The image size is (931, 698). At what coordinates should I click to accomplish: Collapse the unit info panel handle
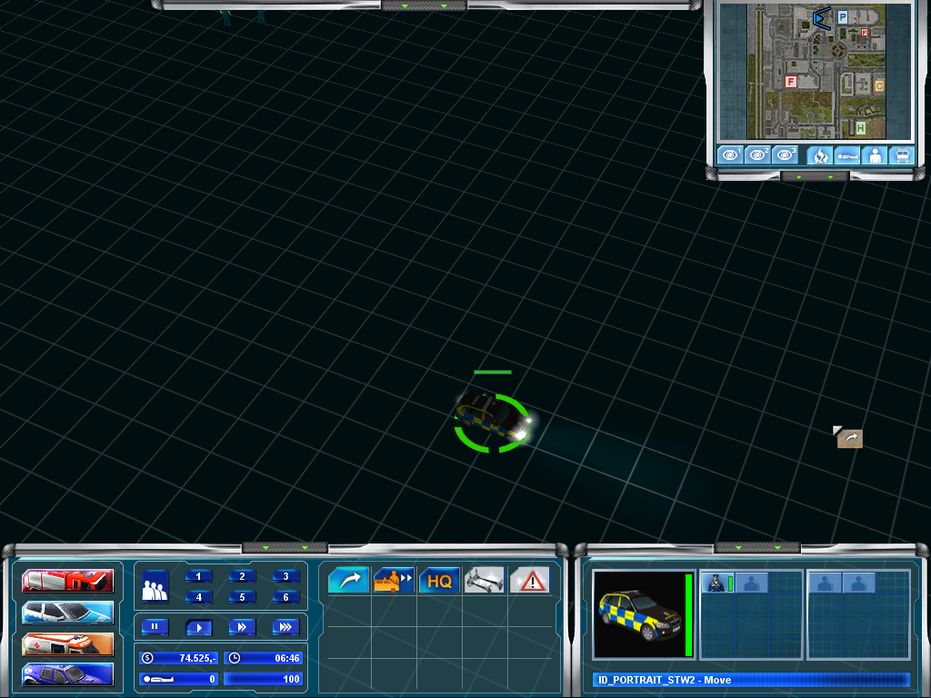pyautogui.click(x=757, y=547)
